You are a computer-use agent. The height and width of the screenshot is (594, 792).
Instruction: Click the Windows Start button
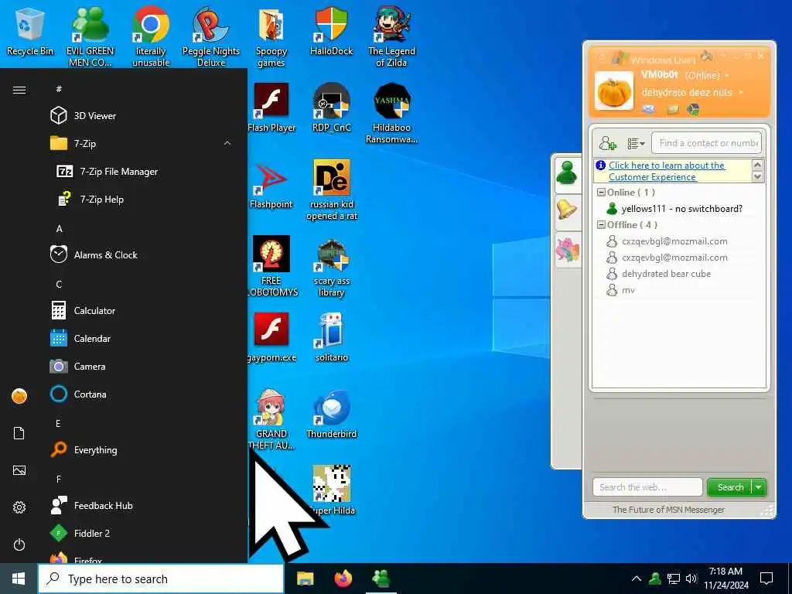[x=19, y=579]
